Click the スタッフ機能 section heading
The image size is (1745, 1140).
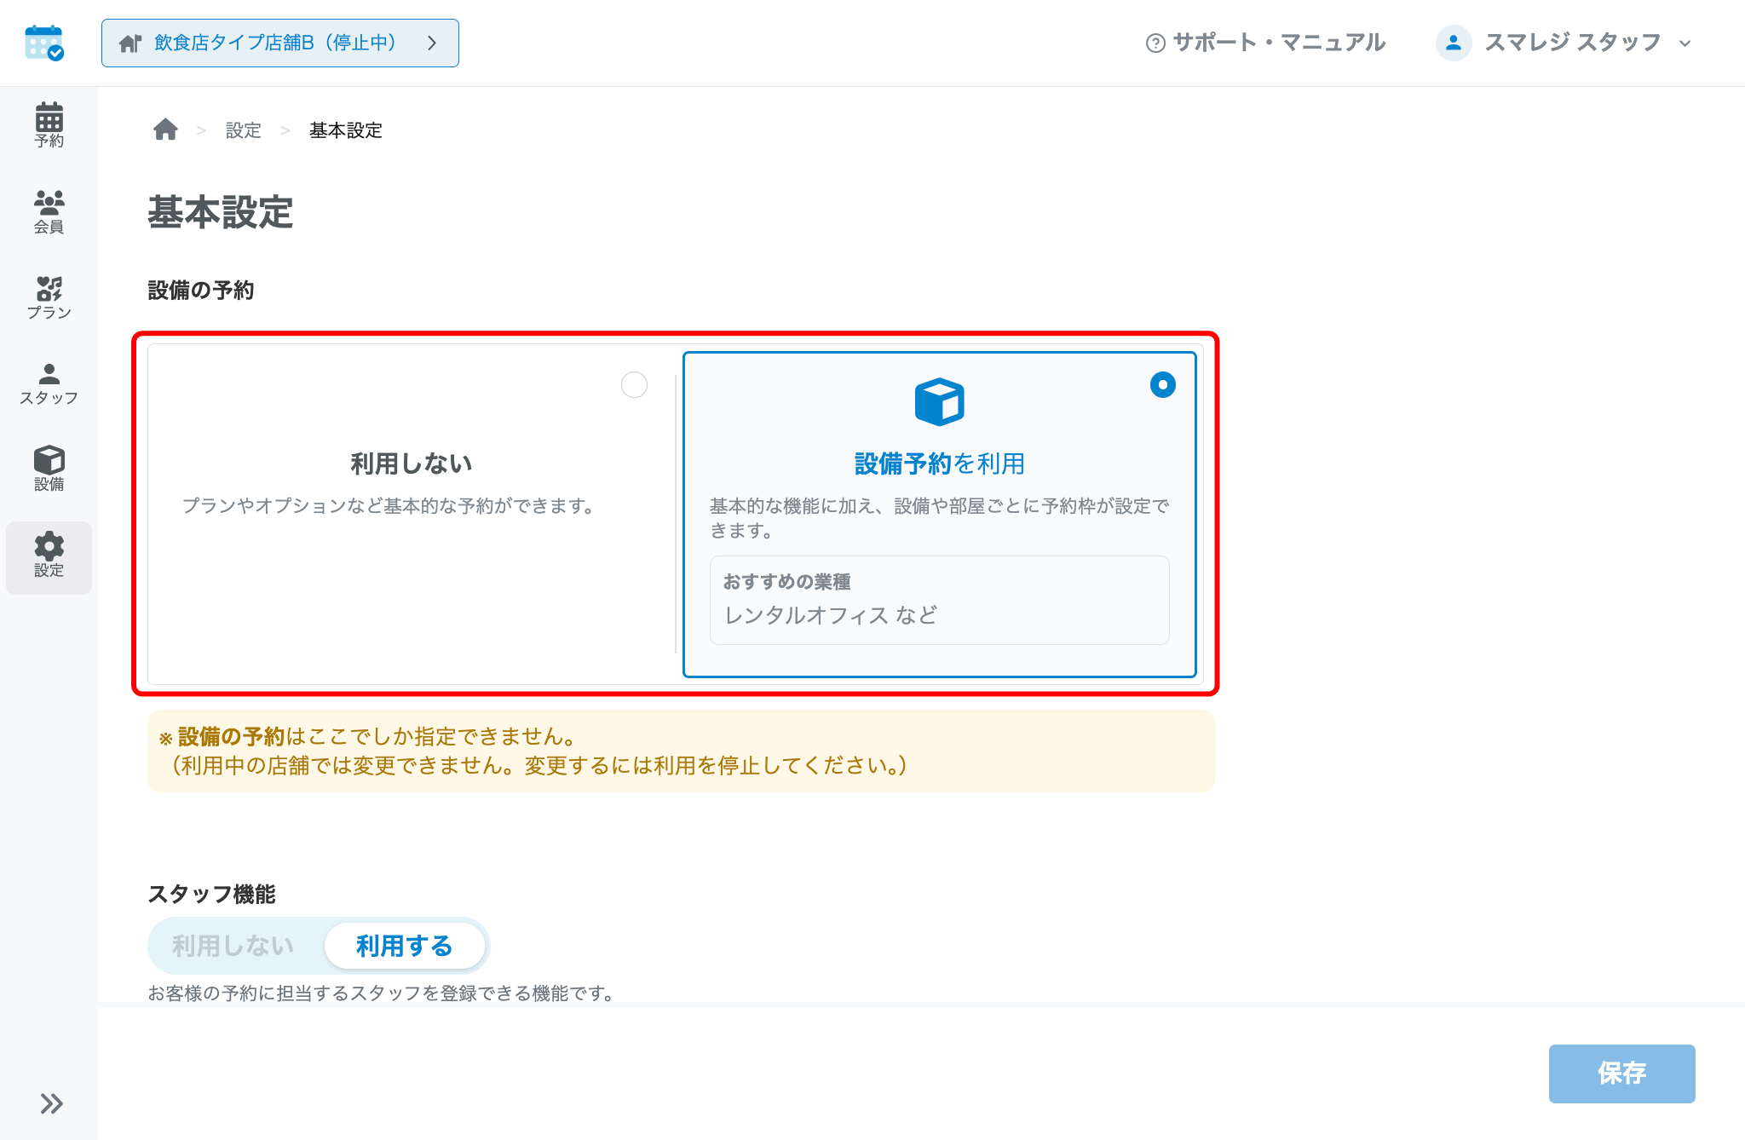pos(211,894)
